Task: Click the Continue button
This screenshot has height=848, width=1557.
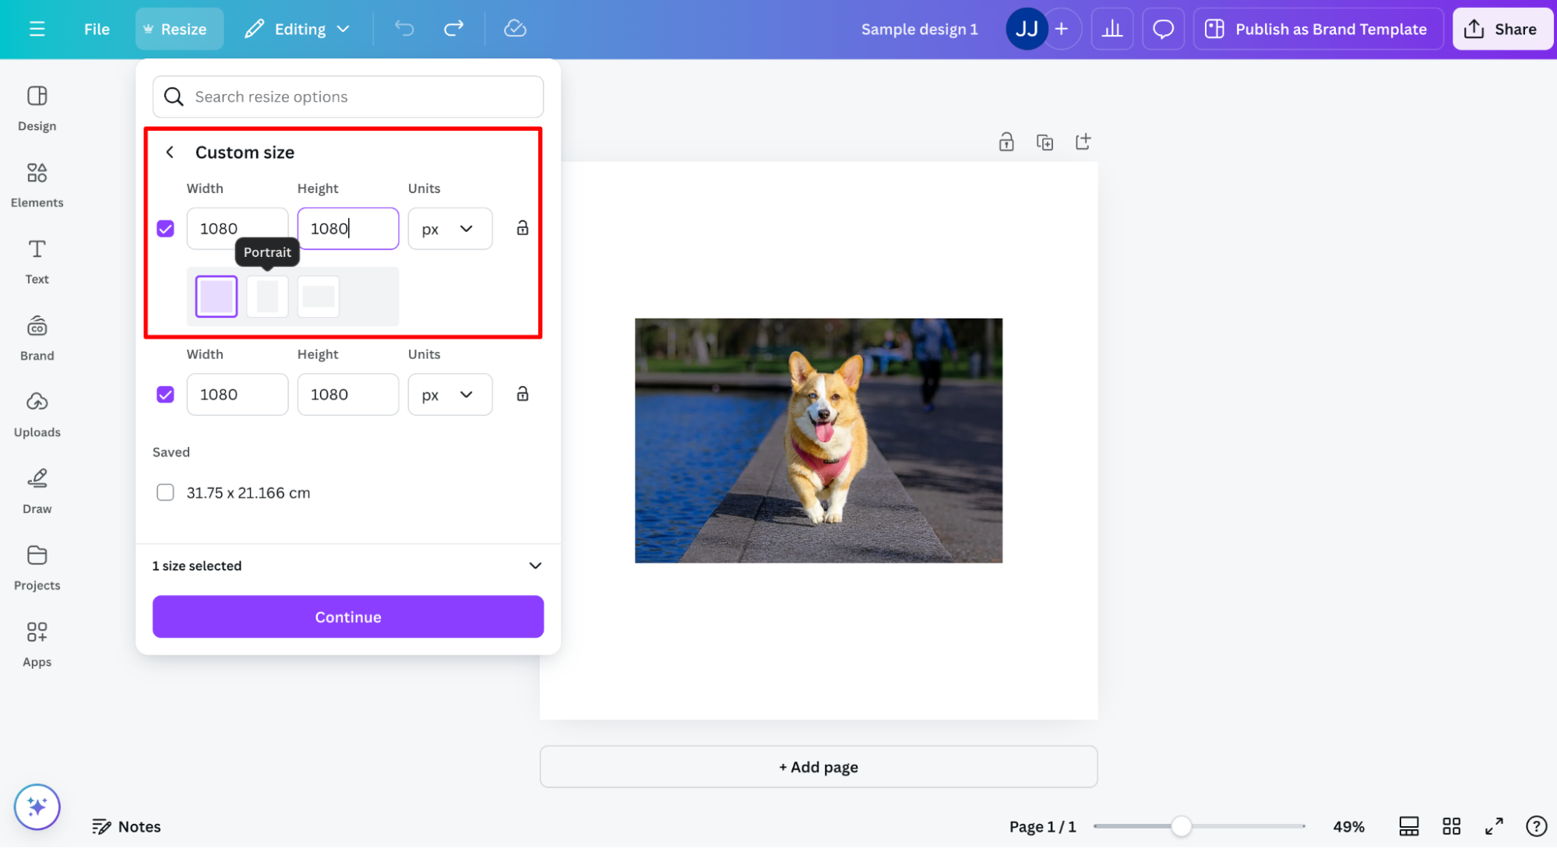Action: click(x=348, y=617)
